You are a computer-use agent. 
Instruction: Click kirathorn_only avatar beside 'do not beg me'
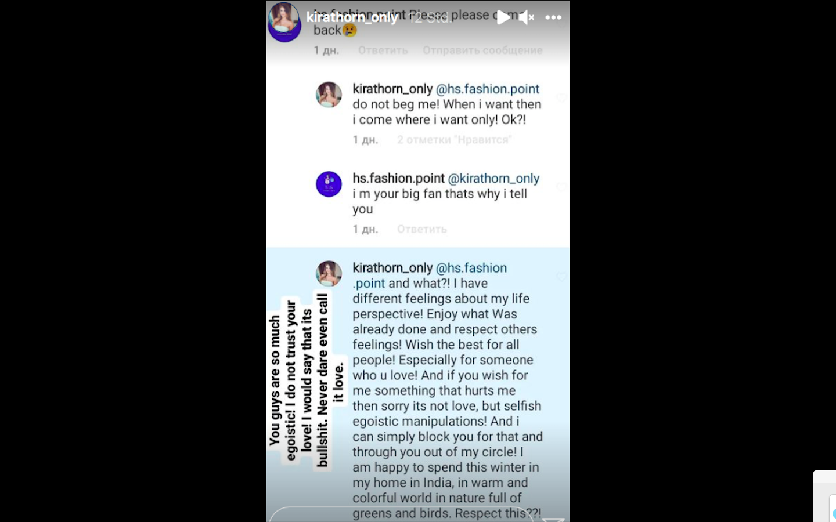pos(329,95)
